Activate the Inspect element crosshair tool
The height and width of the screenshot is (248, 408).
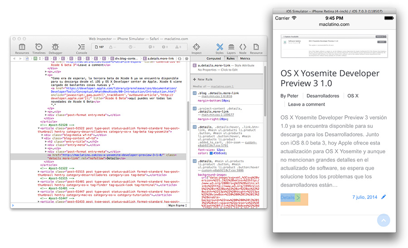[196, 49]
